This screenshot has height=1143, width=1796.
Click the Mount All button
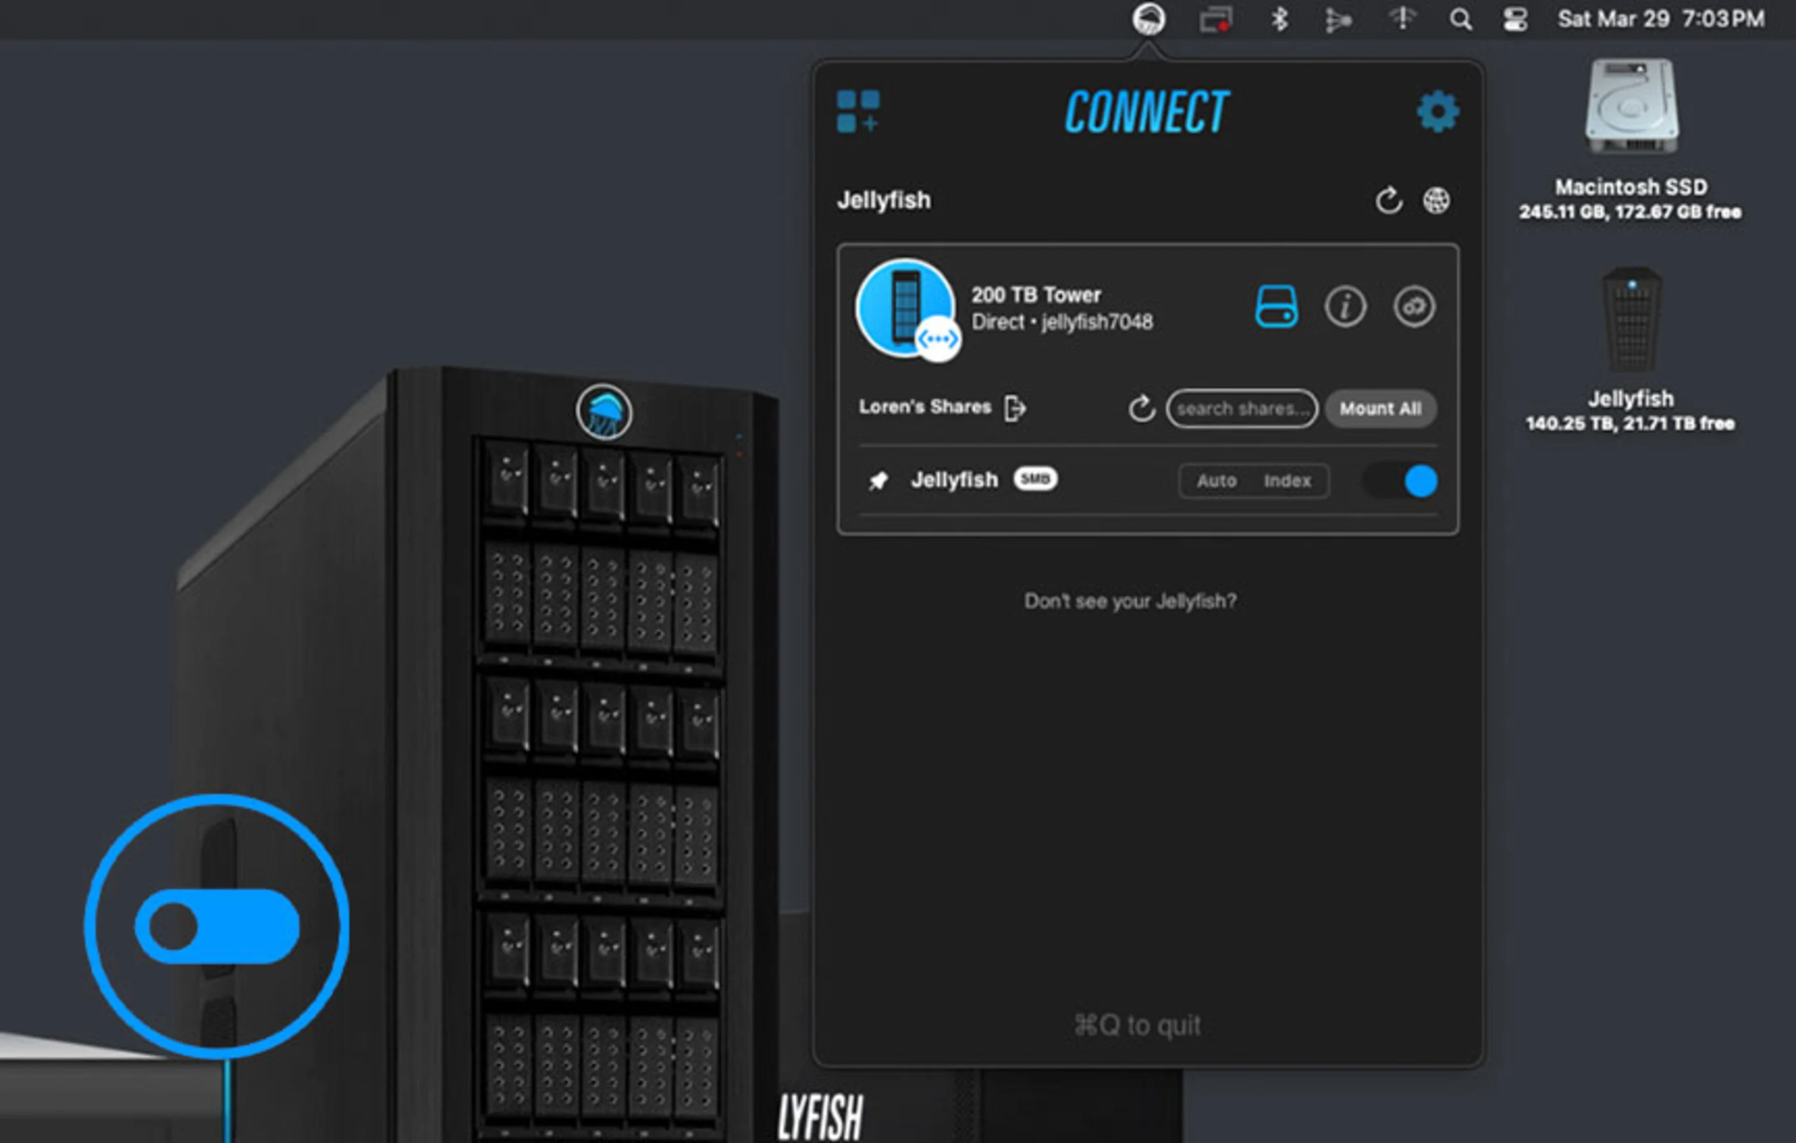coord(1380,409)
